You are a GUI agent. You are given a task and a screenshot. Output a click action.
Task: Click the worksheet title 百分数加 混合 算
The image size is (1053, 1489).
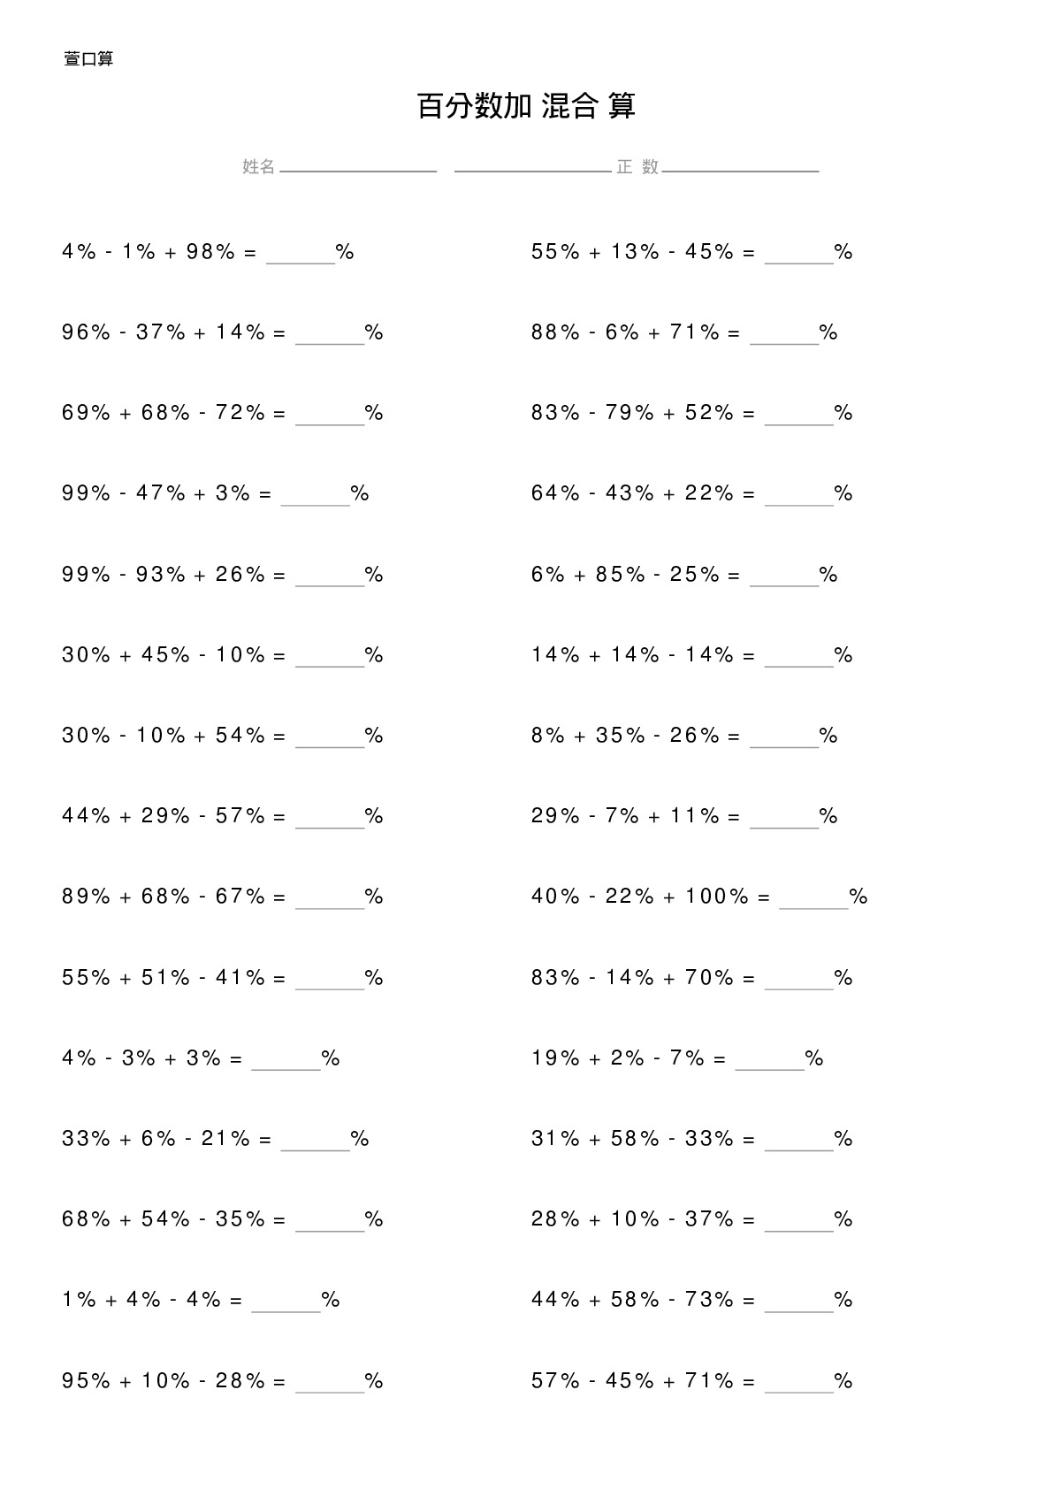[x=526, y=106]
